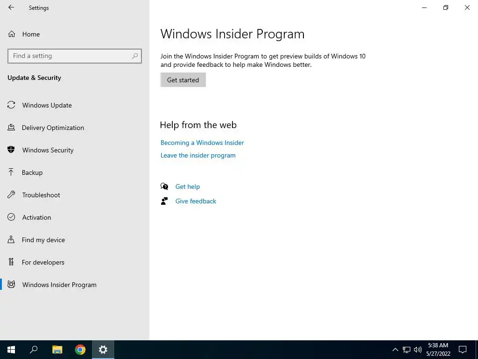Click the Give feedback person icon
Viewport: 478px width, 359px height.
(164, 201)
